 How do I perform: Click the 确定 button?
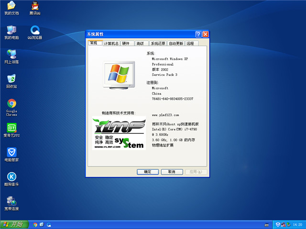148,172
